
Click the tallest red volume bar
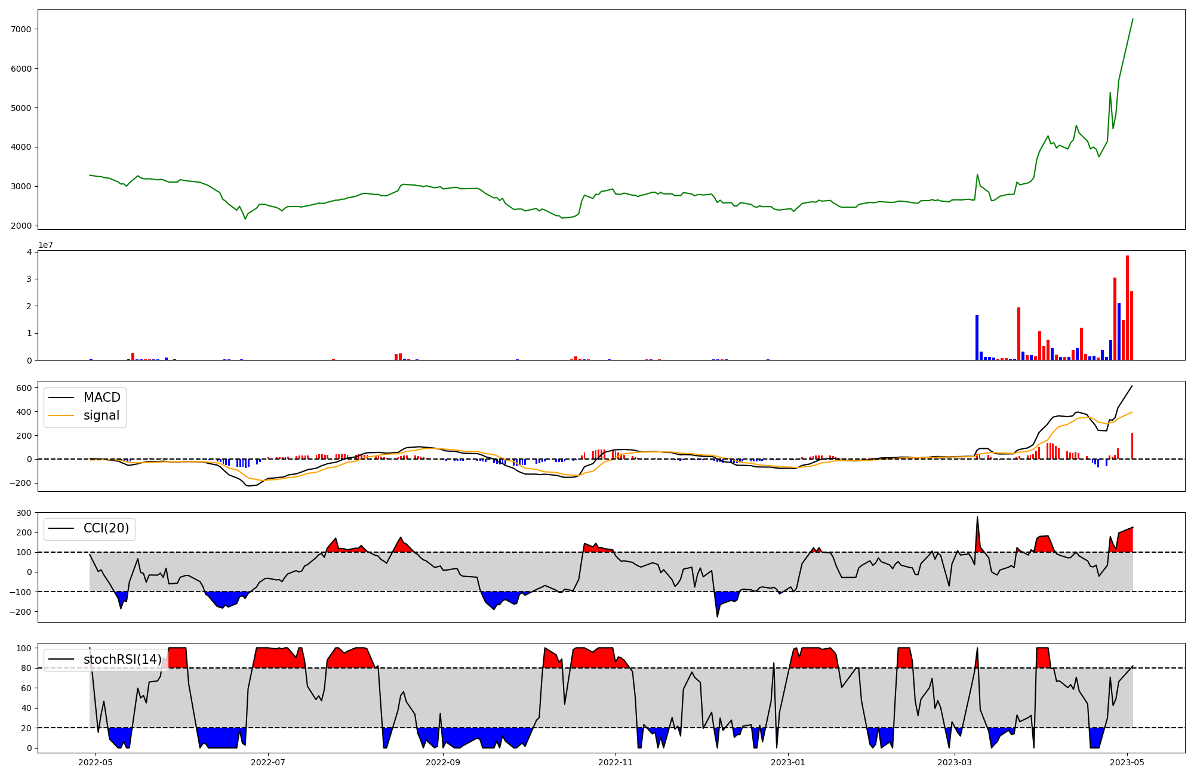tap(1127, 307)
